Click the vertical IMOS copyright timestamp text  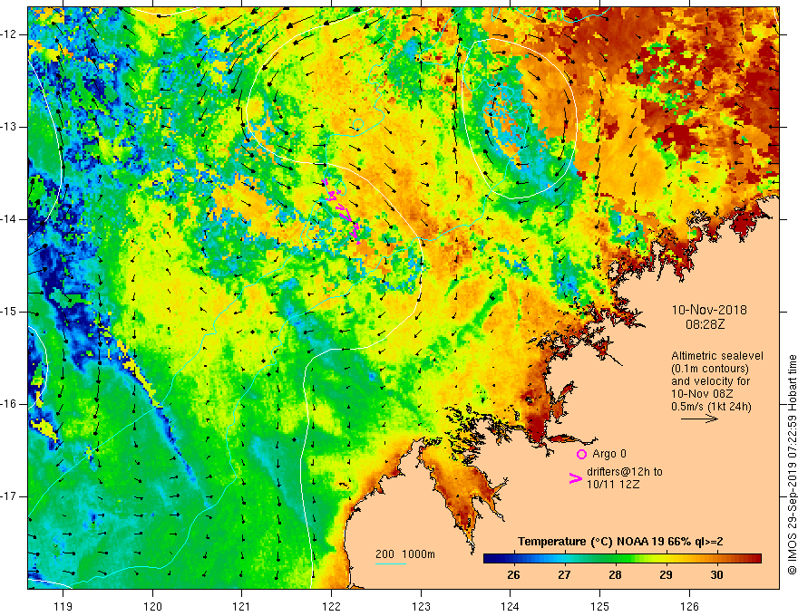[x=792, y=465]
